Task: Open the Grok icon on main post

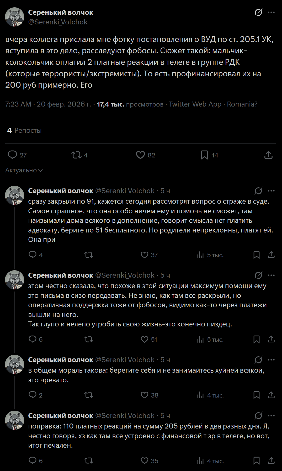Action: coord(258,12)
